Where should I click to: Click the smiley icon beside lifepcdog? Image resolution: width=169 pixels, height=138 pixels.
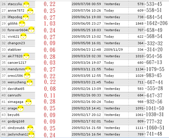pos(26,17)
